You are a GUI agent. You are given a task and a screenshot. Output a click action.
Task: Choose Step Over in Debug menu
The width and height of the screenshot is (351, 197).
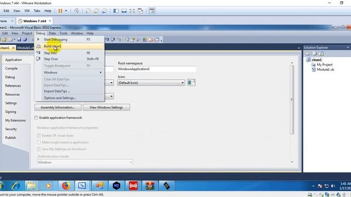click(70, 59)
